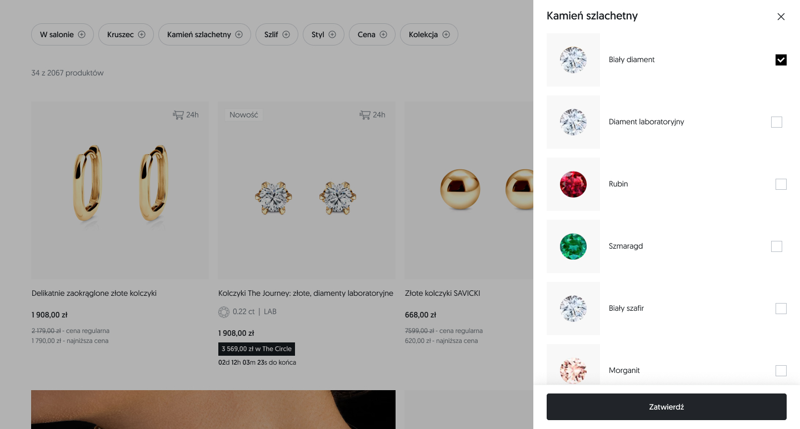Expand the Kolekcja filter
The width and height of the screenshot is (800, 429).
click(429, 34)
